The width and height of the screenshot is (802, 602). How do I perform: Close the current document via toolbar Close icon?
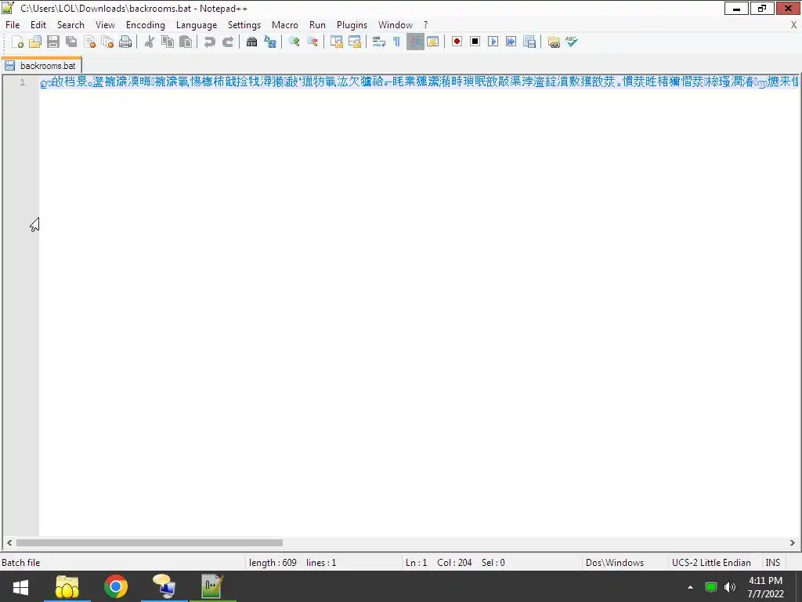[x=89, y=42]
